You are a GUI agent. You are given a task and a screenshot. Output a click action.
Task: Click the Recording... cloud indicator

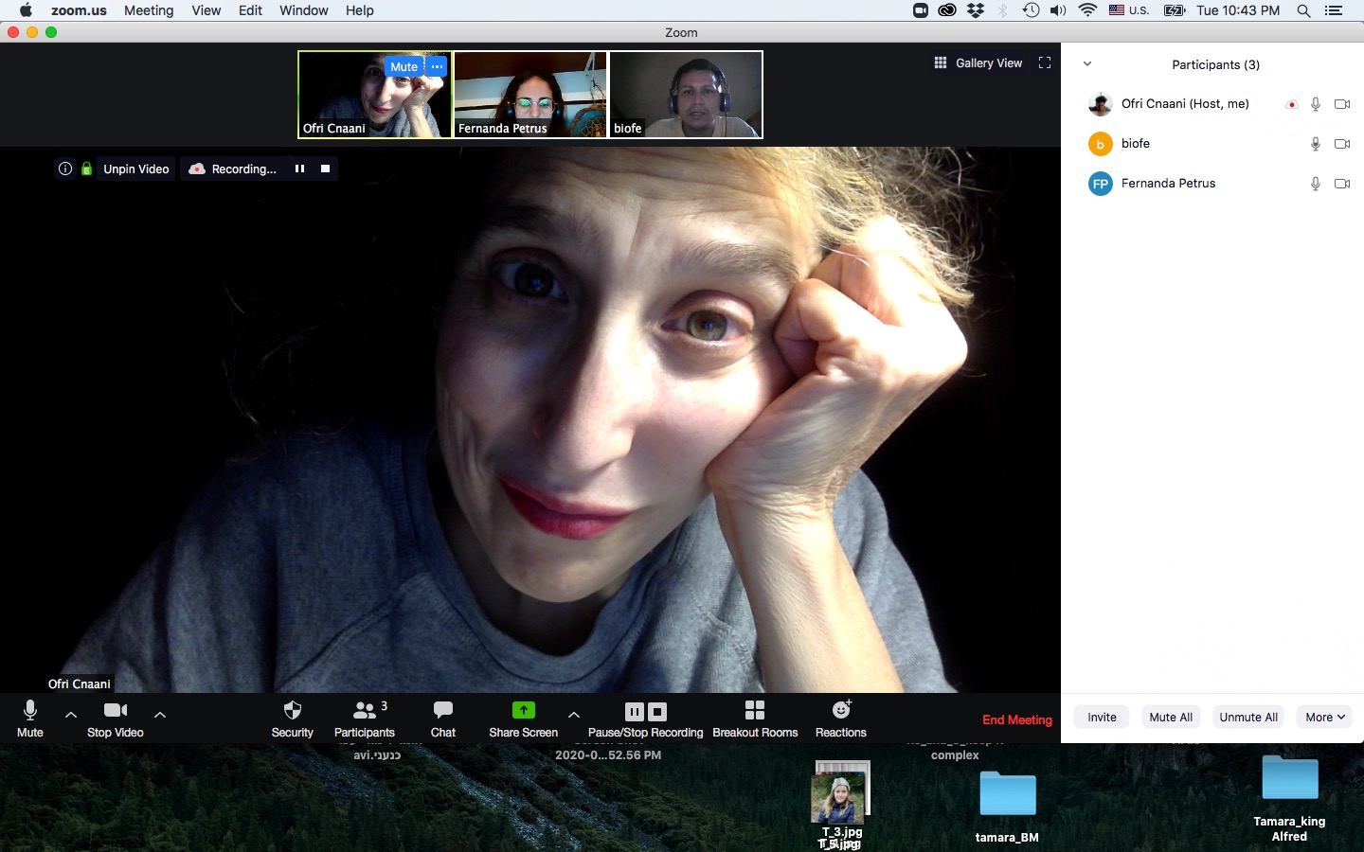pyautogui.click(x=233, y=169)
